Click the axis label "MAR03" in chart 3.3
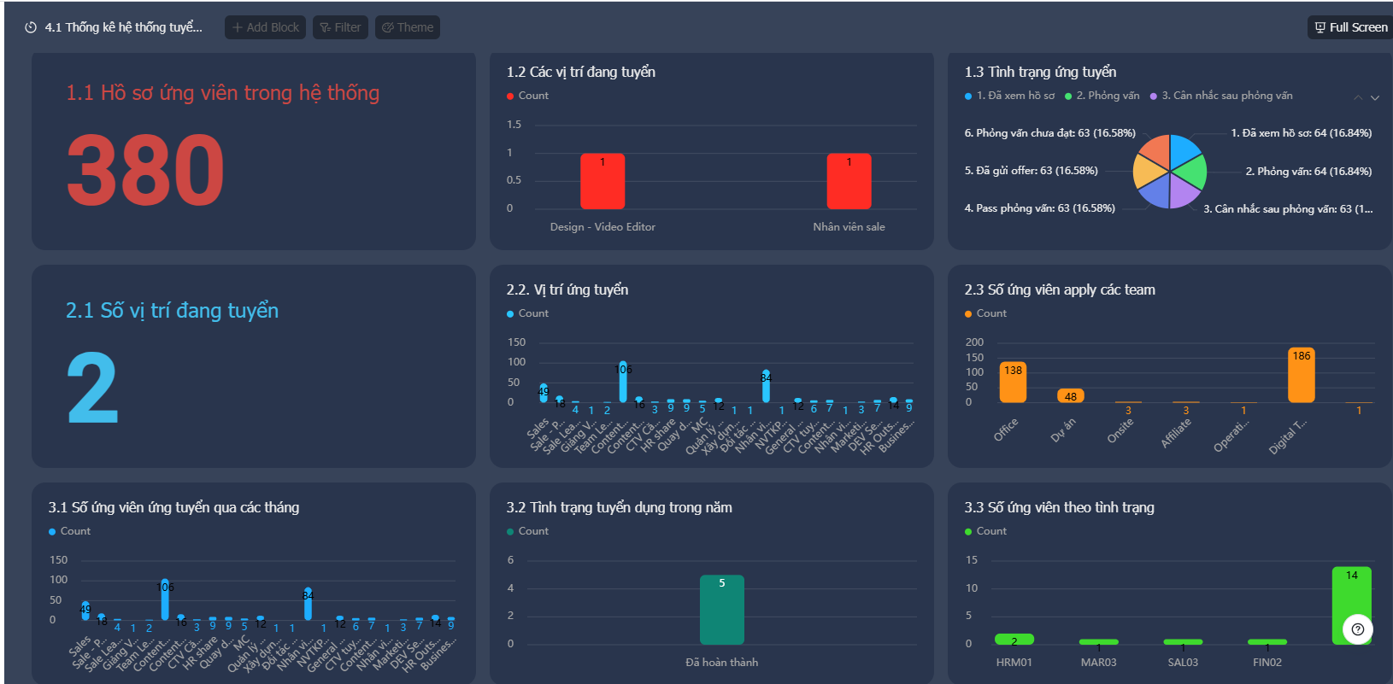Image resolution: width=1393 pixels, height=684 pixels. click(x=1098, y=663)
